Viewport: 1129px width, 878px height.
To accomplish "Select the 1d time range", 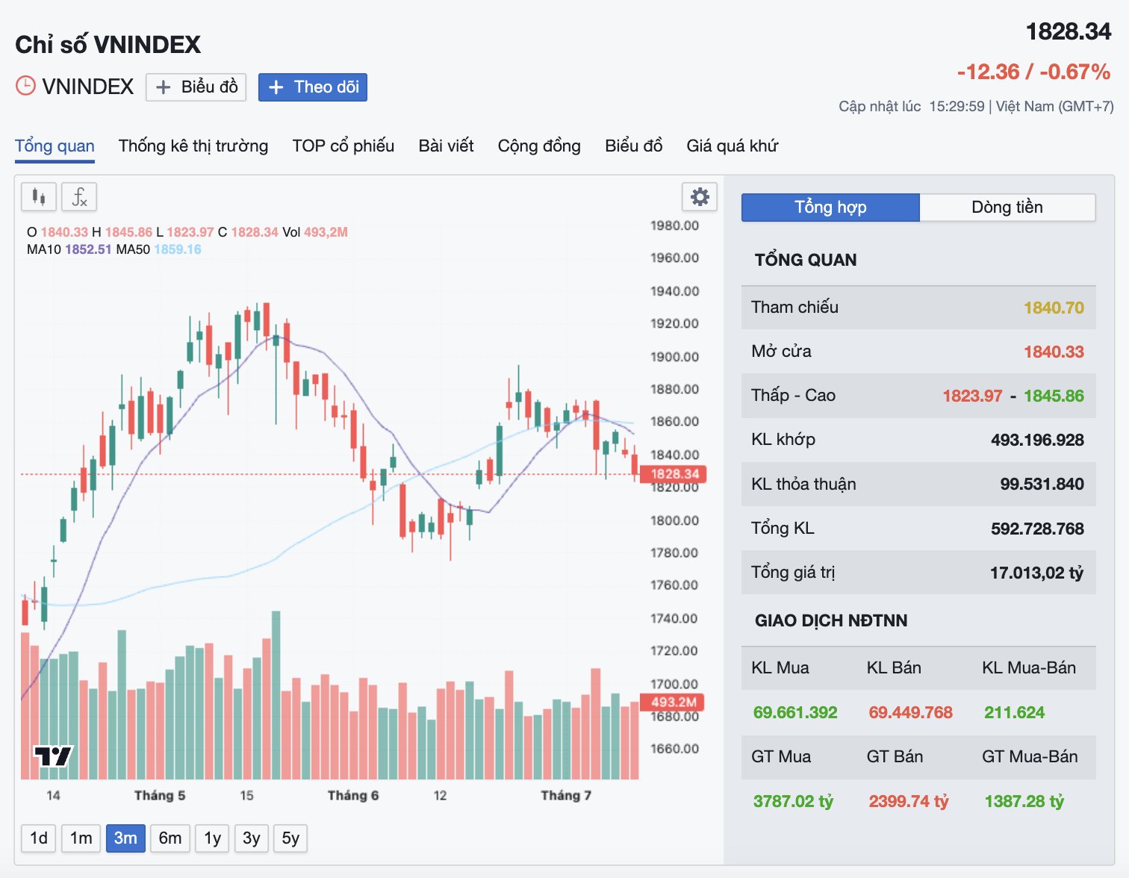I will click(39, 838).
